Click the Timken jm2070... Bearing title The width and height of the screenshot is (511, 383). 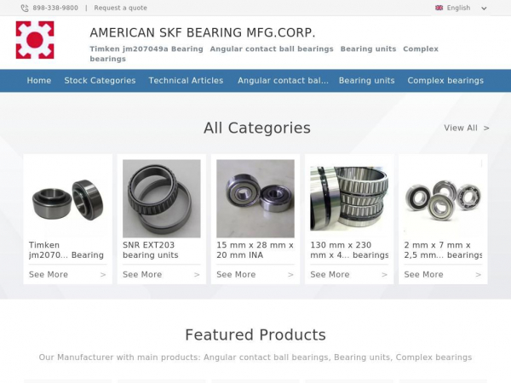66,250
